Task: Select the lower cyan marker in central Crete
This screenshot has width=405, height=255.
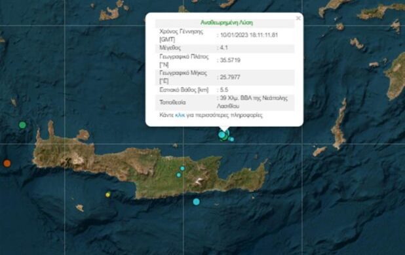Action: click(179, 175)
